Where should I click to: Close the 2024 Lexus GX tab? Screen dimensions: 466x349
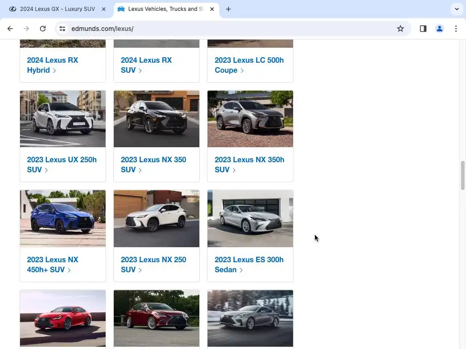tap(104, 9)
